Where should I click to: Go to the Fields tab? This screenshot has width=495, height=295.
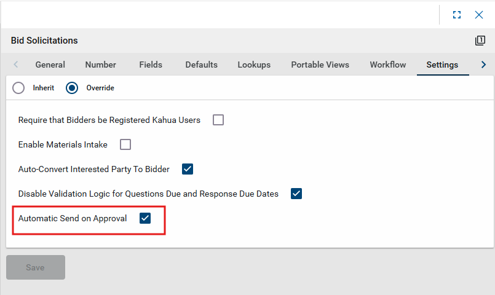pyautogui.click(x=151, y=65)
